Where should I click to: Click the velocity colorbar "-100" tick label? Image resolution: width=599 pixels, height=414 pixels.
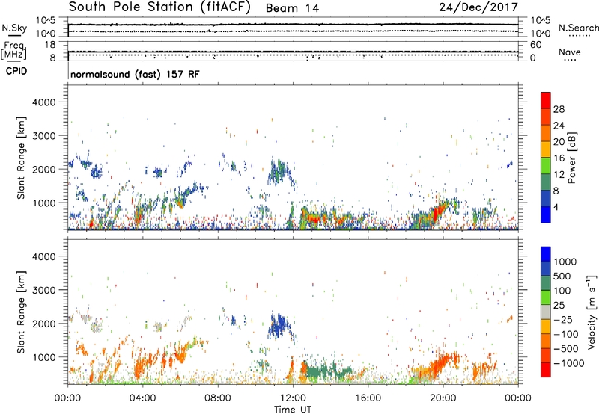click(x=566, y=334)
